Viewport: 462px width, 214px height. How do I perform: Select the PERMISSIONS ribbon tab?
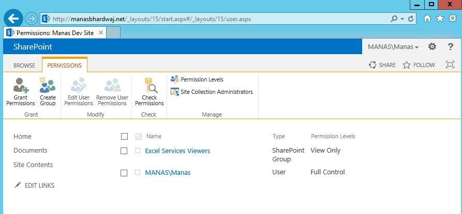tap(65, 65)
